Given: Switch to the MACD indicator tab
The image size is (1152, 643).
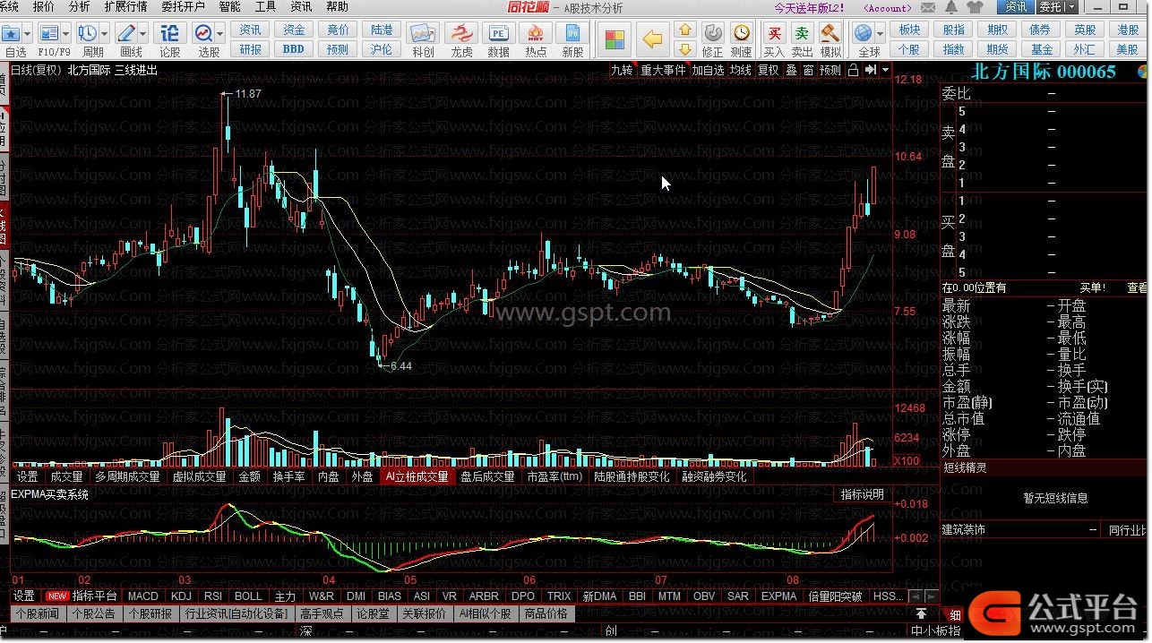Looking at the screenshot, I should click(142, 596).
